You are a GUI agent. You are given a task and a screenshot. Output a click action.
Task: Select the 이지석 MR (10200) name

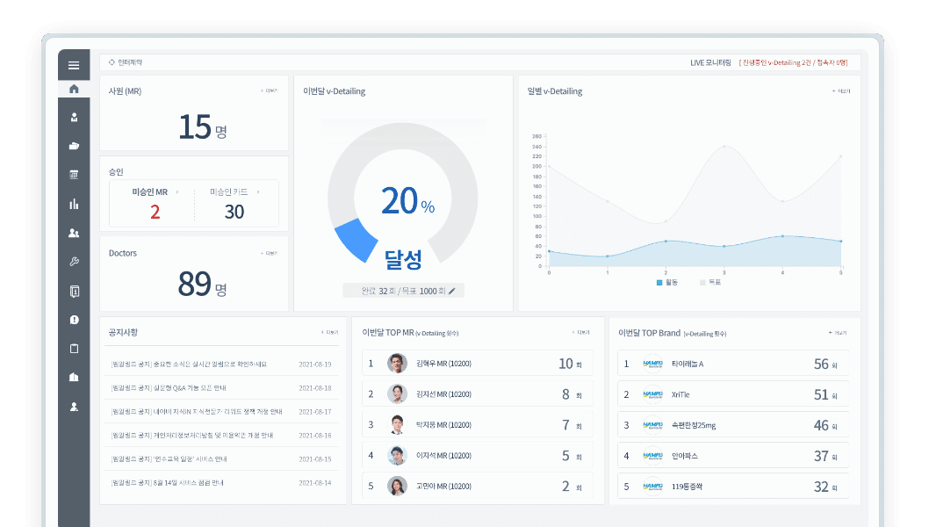[443, 455]
